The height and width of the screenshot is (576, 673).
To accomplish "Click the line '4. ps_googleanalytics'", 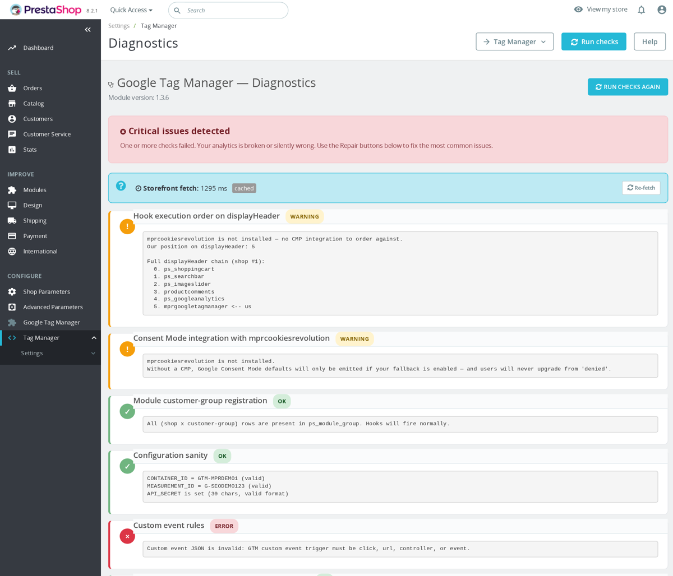I will tap(189, 299).
